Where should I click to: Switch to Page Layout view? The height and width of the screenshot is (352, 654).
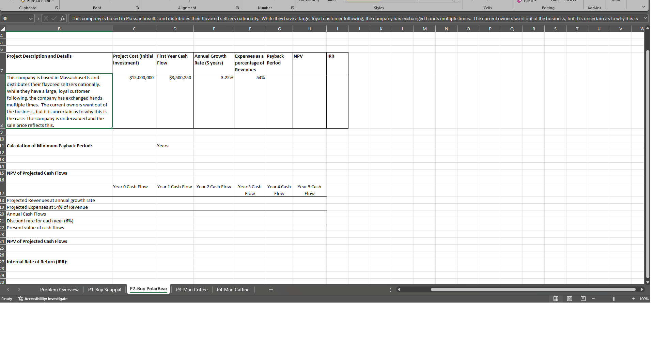coord(570,299)
